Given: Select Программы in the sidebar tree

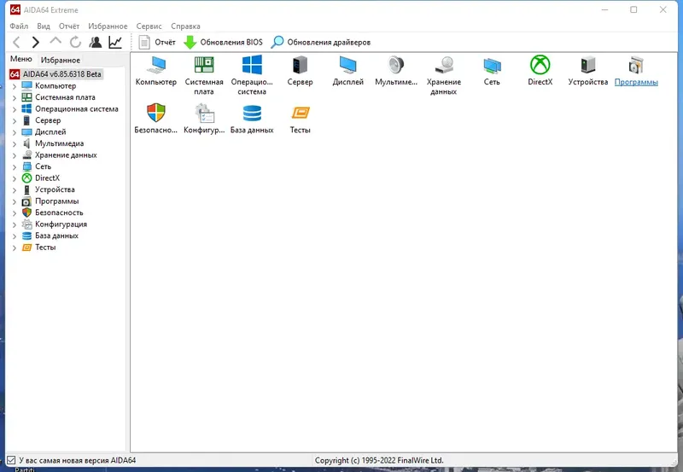Looking at the screenshot, I should tap(57, 201).
